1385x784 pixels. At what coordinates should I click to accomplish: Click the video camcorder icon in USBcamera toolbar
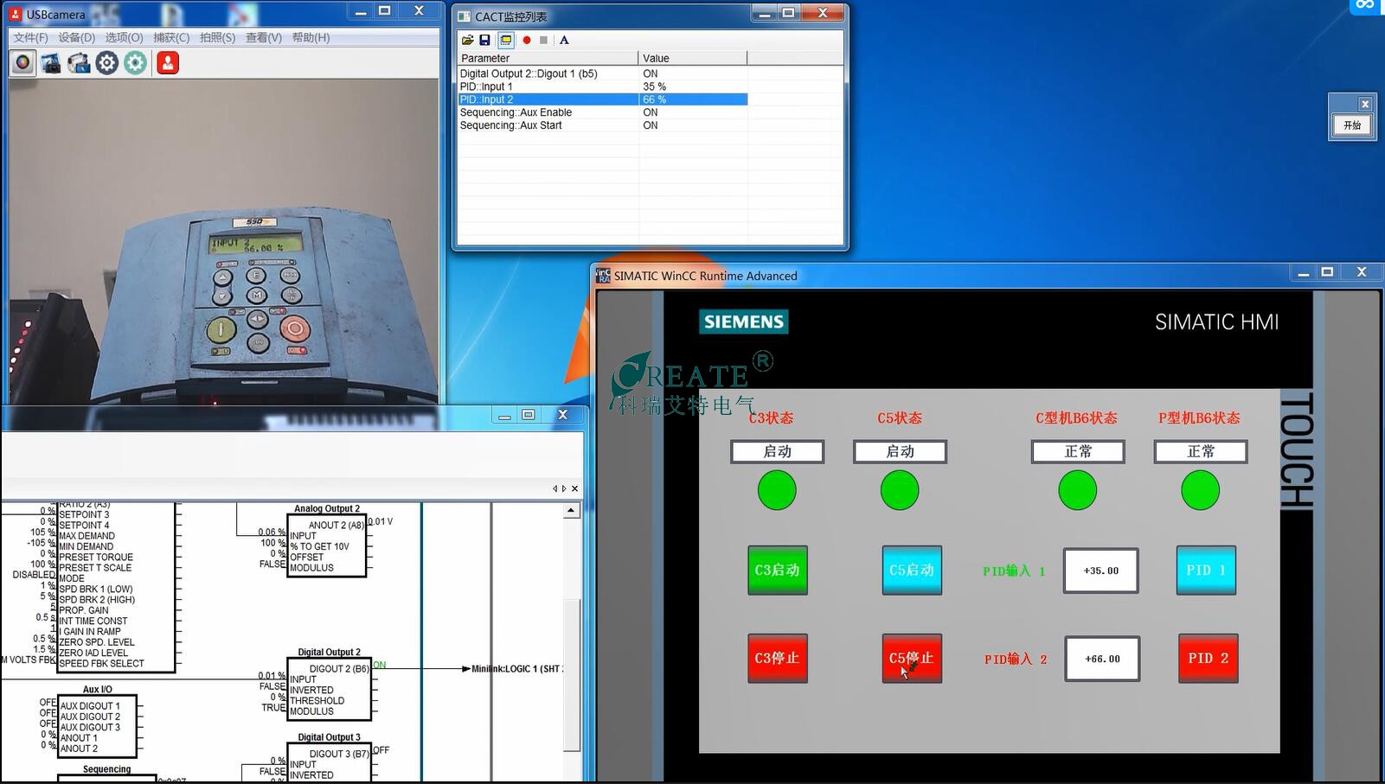click(79, 63)
